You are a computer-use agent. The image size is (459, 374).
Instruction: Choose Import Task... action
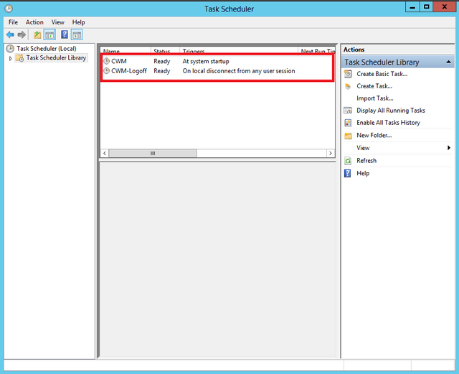point(375,98)
